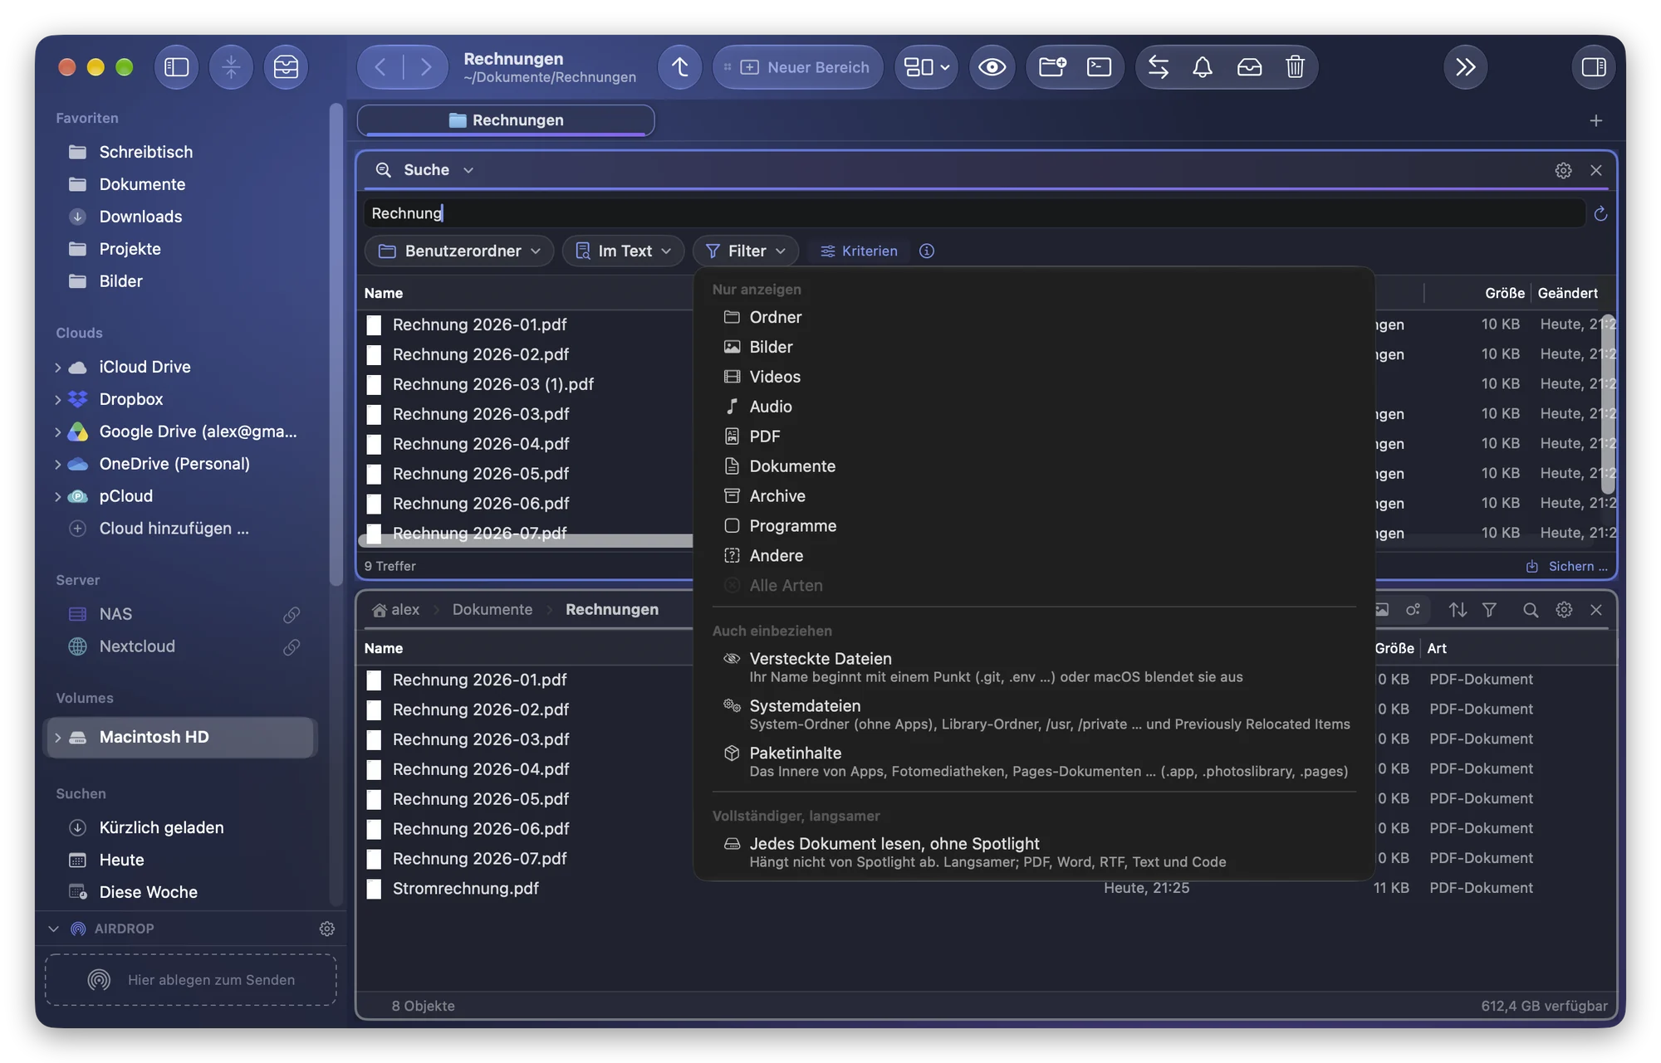Image resolution: width=1661 pixels, height=1063 pixels.
Task: Enable Systemdateien inclusion option
Action: coord(1034,714)
